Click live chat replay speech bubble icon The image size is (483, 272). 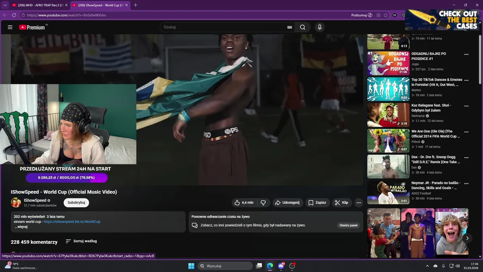point(195,225)
